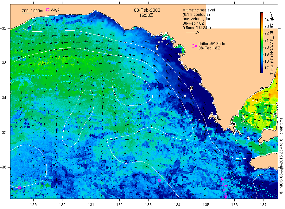
Task: Click the "Altimetric sealevel" caption
Action: tap(199, 10)
